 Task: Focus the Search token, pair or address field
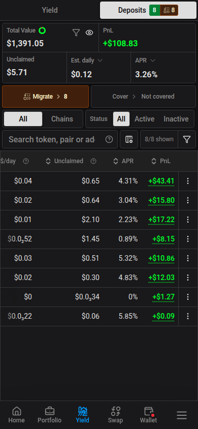(60, 140)
